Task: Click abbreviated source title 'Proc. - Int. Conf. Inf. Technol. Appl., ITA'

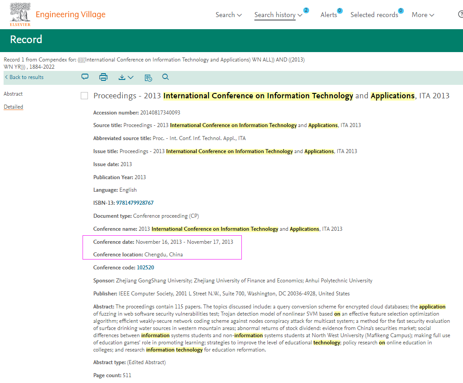Action: pyautogui.click(x=199, y=138)
